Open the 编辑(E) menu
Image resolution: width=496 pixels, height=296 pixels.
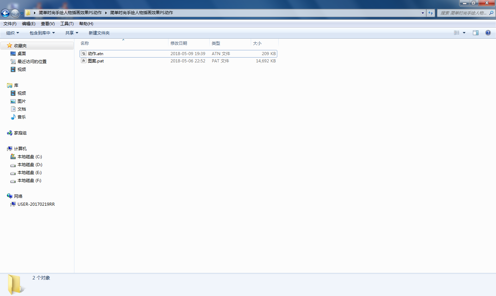click(29, 24)
